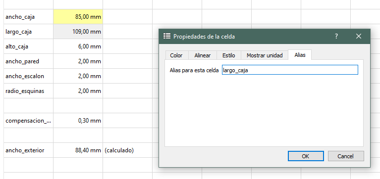
Task: Select the ancho_pared label cell
Action: click(28, 61)
